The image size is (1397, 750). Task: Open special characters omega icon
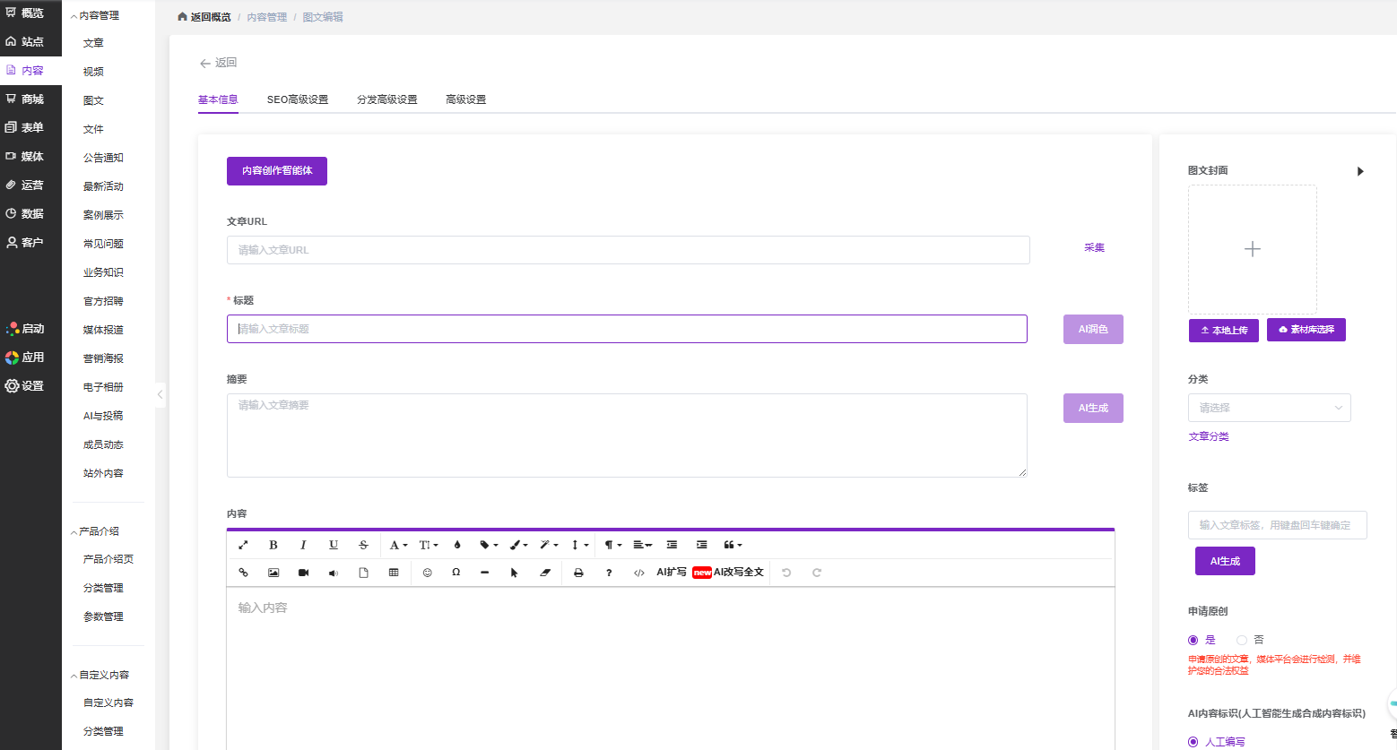coord(456,573)
